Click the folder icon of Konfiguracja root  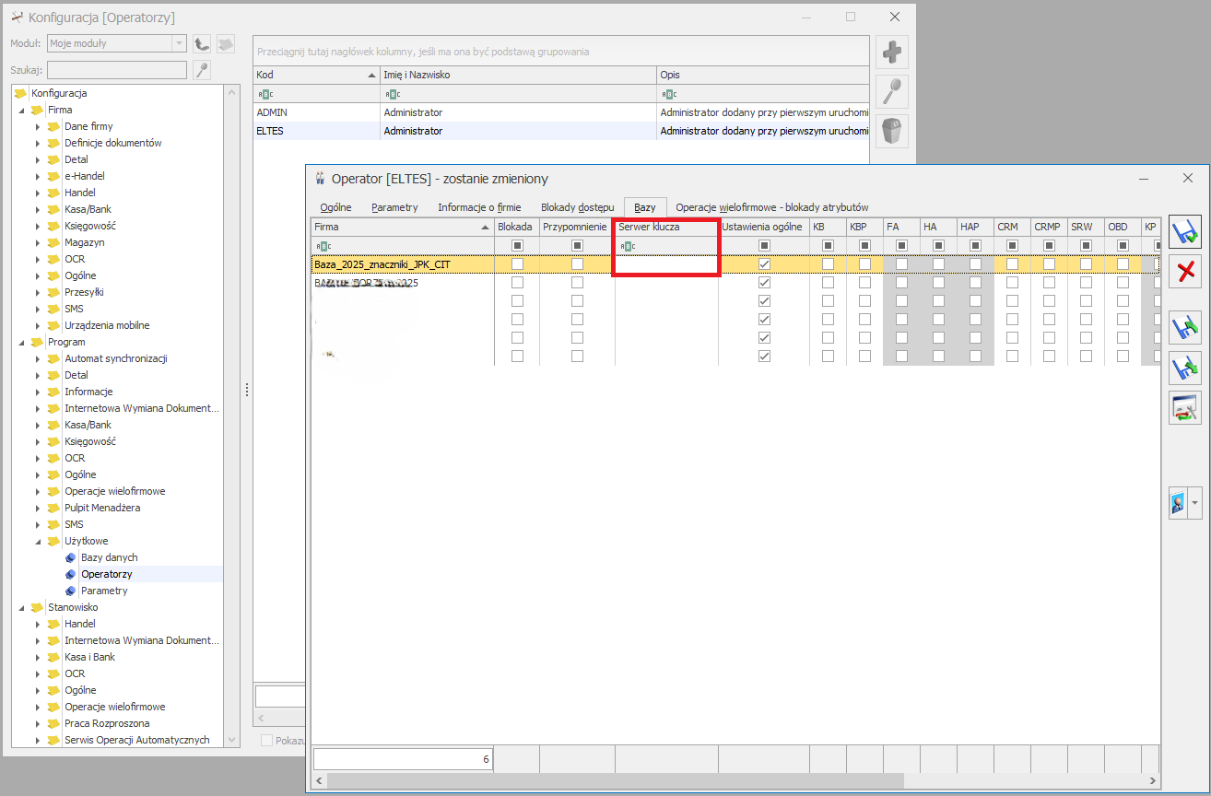(20, 93)
